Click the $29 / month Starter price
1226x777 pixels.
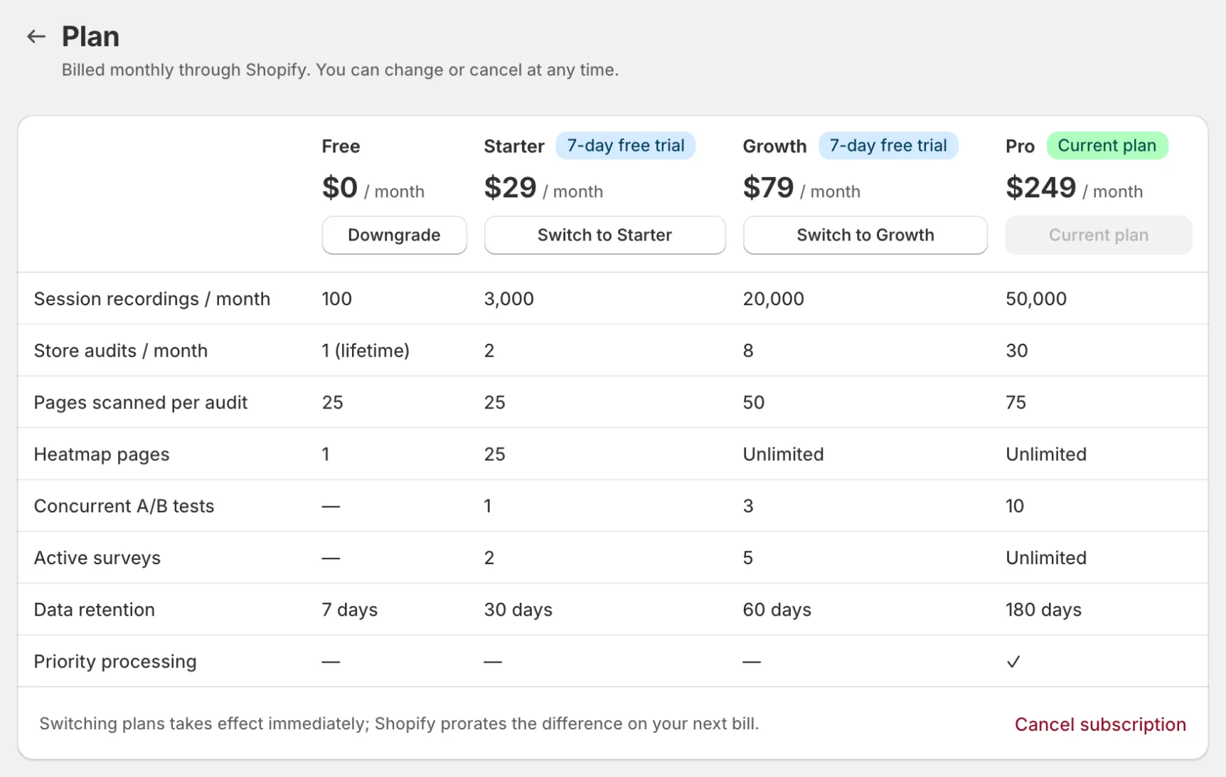coord(543,188)
